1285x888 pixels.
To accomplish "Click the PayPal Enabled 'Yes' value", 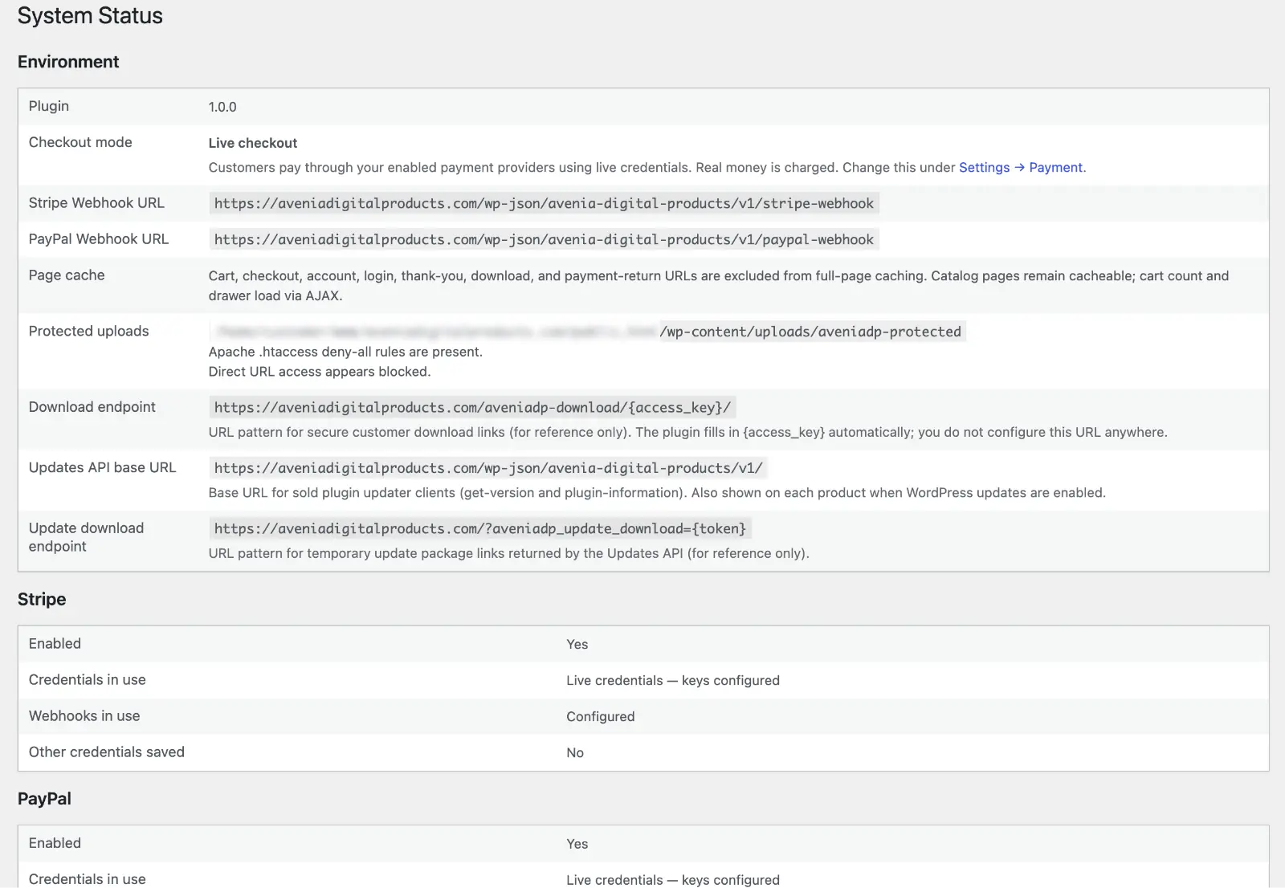I will coord(577,844).
